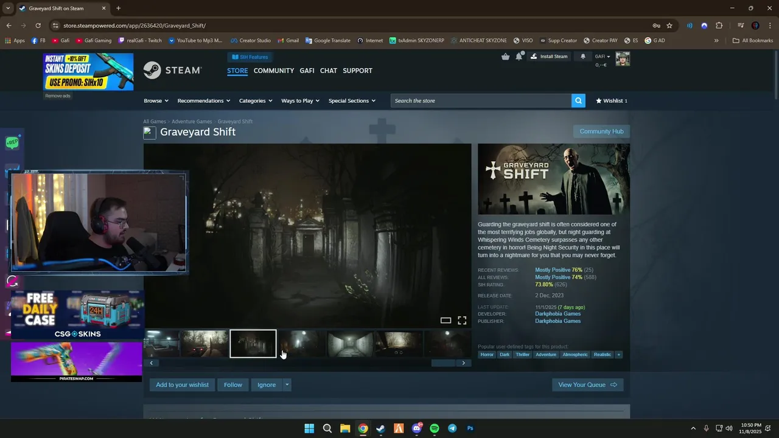
Task: Open Telegram from the taskbar
Action: point(452,428)
